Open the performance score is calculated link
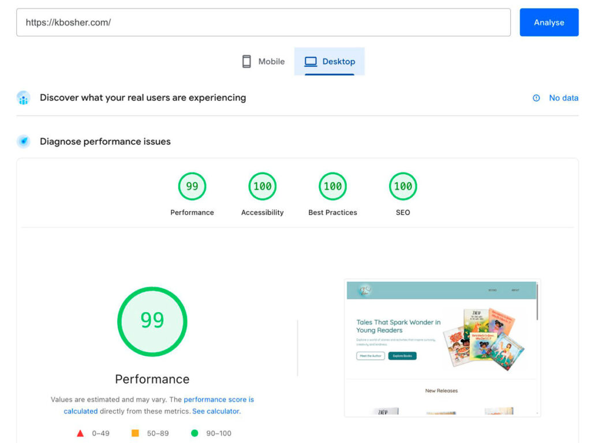591x443 pixels. point(219,399)
